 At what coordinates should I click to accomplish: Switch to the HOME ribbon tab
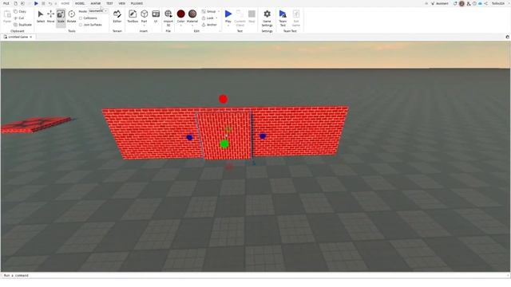(x=65, y=3)
